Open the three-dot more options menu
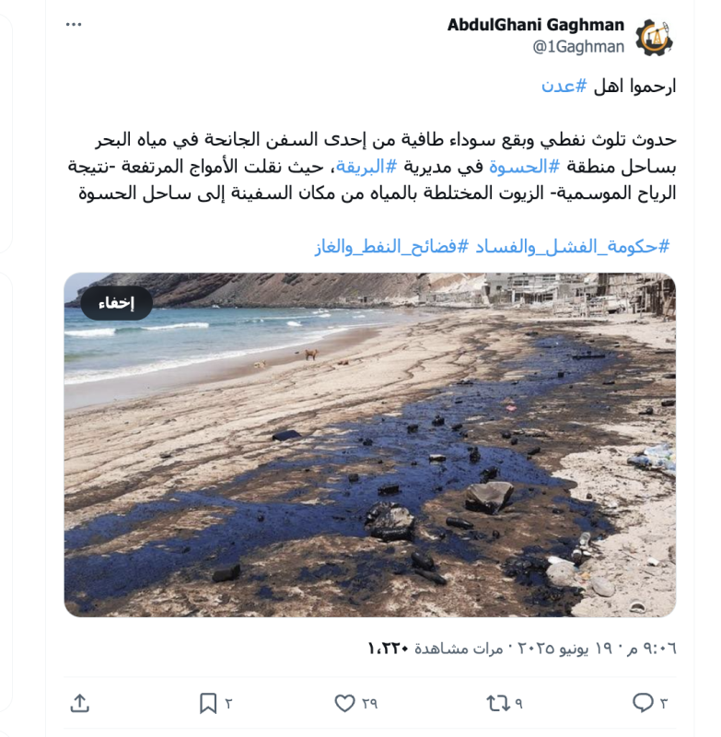Image resolution: width=721 pixels, height=737 pixels. point(74,25)
